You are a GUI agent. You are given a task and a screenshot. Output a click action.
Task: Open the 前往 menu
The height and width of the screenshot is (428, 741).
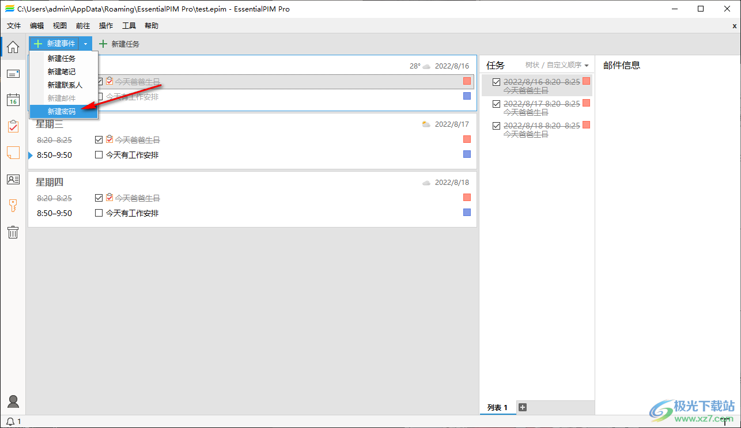click(83, 26)
